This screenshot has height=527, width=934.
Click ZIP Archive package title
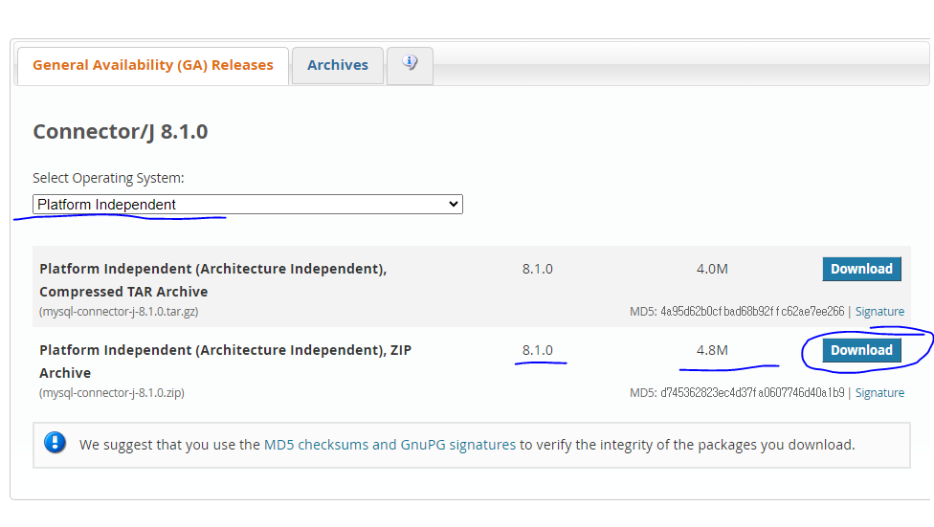point(225,362)
